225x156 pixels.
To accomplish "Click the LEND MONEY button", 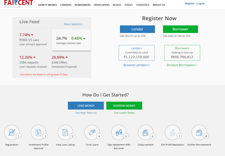I will [86, 106].
